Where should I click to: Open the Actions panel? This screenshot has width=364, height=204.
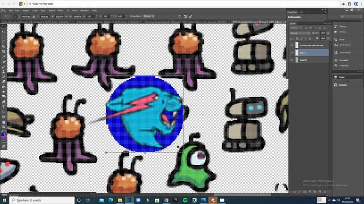[x=340, y=32]
